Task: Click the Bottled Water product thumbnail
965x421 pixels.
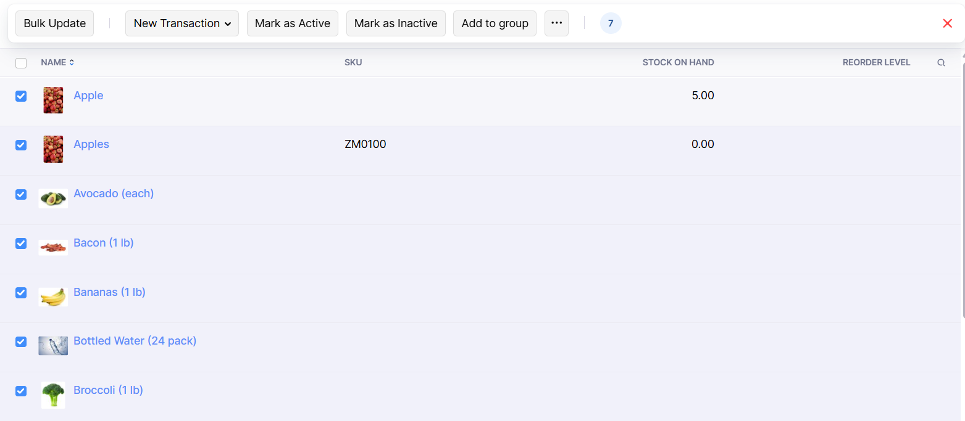Action: pyautogui.click(x=53, y=346)
